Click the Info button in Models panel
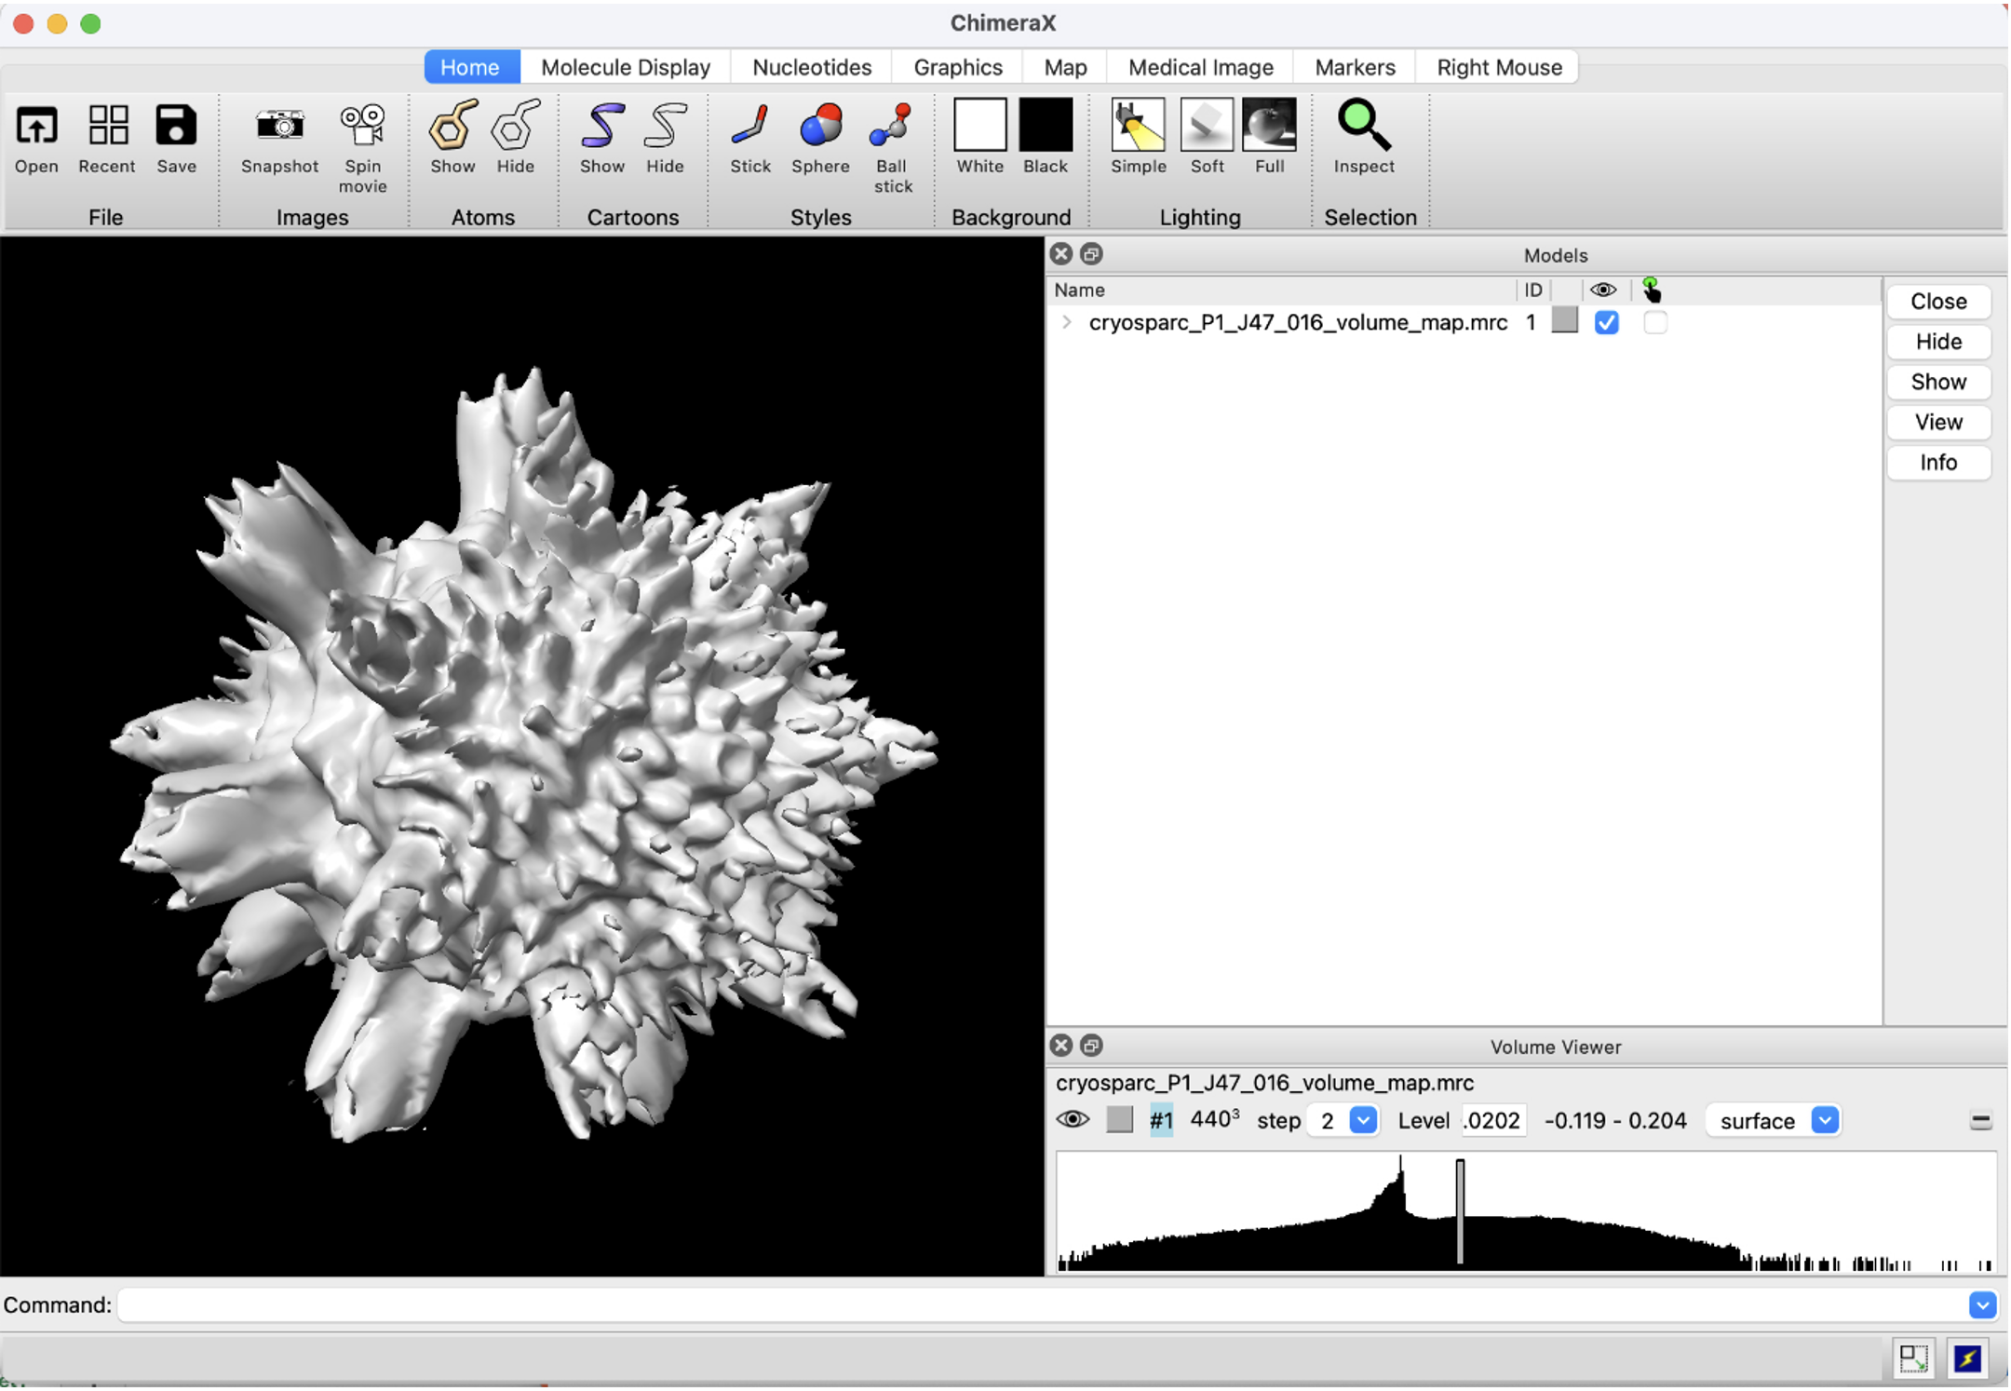The height and width of the screenshot is (1391, 2011). click(1937, 463)
